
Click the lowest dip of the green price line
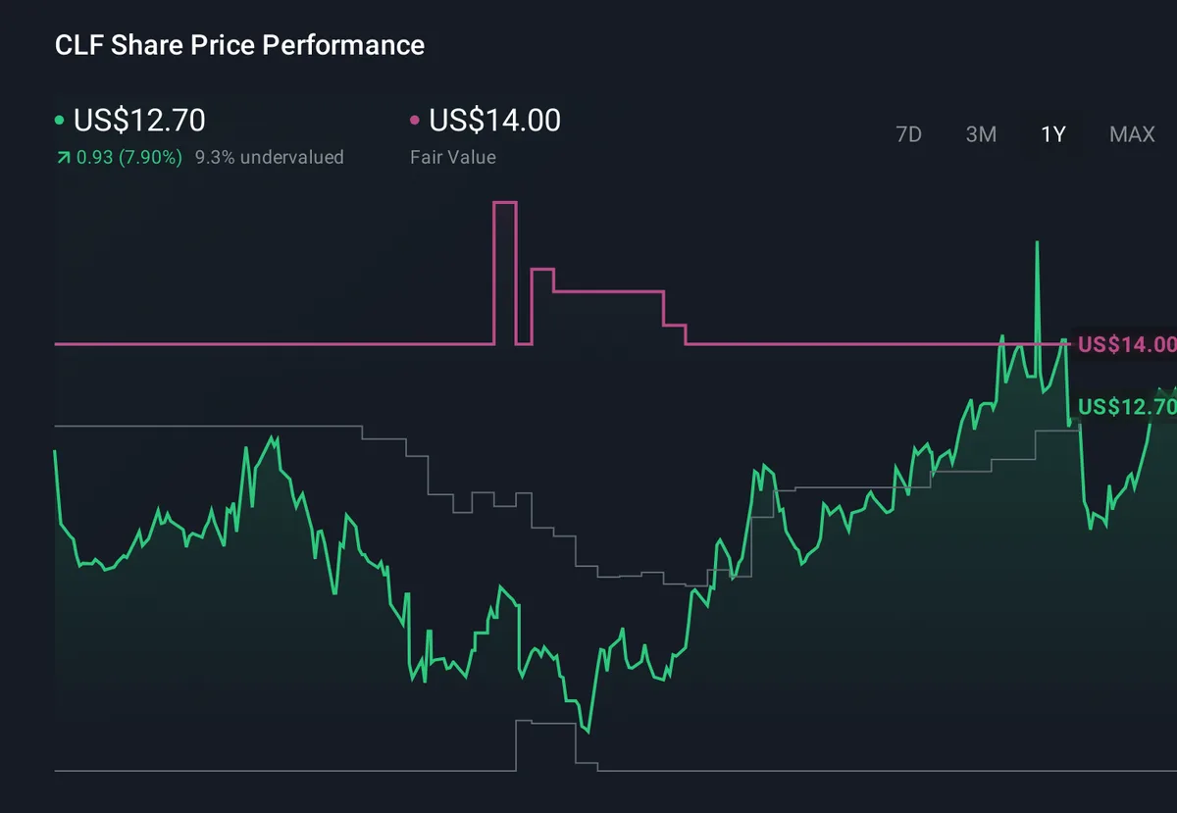click(586, 729)
